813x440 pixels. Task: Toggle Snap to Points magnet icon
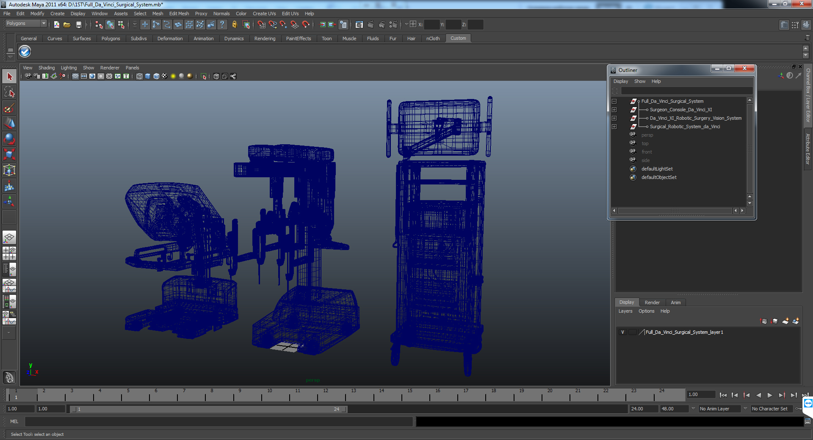click(283, 25)
